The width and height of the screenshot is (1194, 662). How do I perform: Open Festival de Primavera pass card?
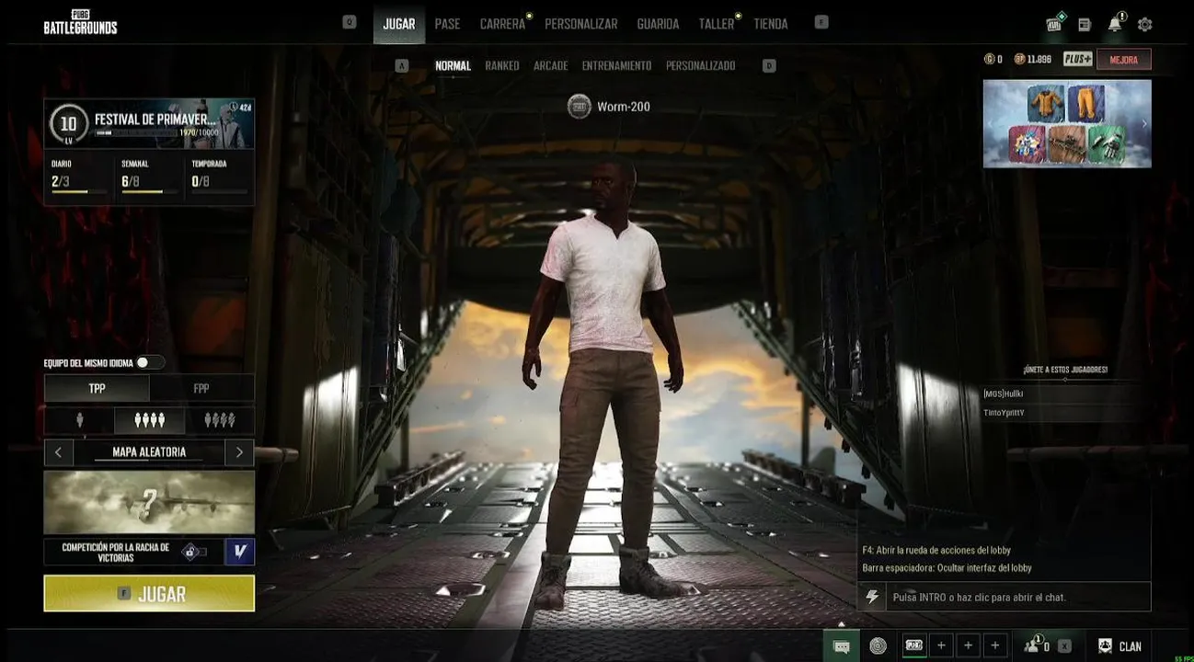(149, 123)
